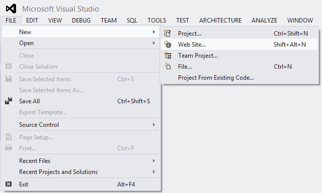The height and width of the screenshot is (193, 322).
Task: Choose Save All menu entry
Action: point(80,101)
